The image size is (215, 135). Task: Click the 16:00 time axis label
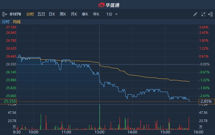pos(199,132)
